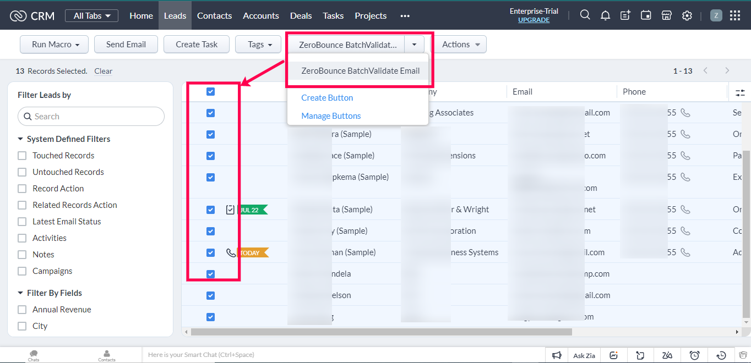Open the apps grid launcher

(x=735, y=15)
